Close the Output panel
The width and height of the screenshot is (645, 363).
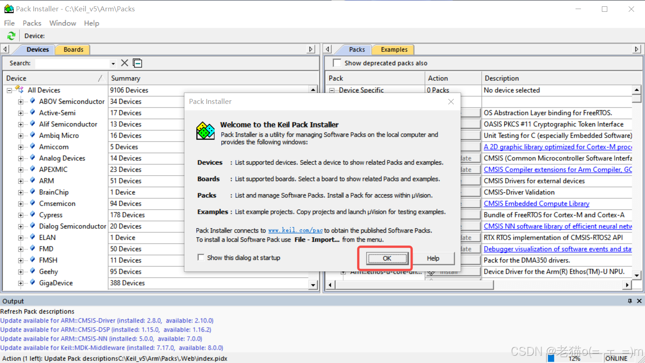(x=640, y=301)
